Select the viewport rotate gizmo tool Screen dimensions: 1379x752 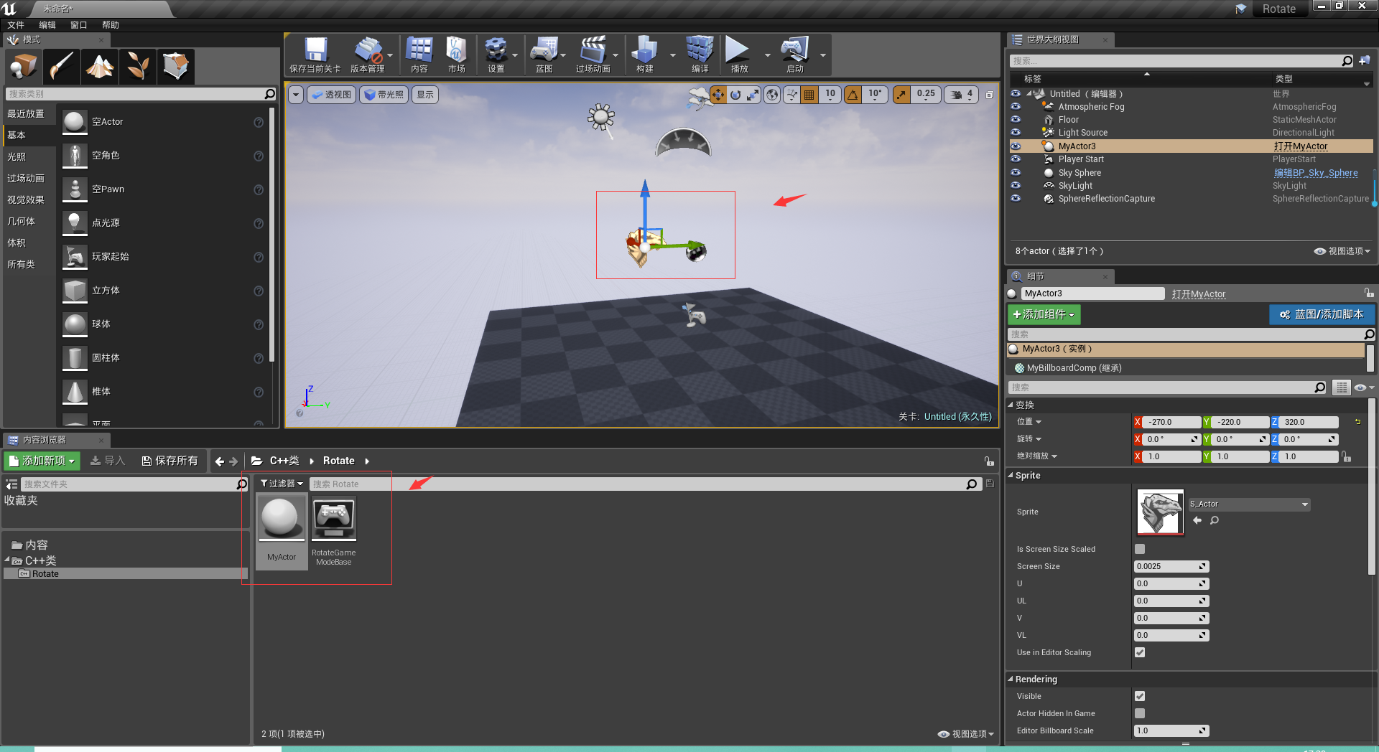tap(735, 95)
